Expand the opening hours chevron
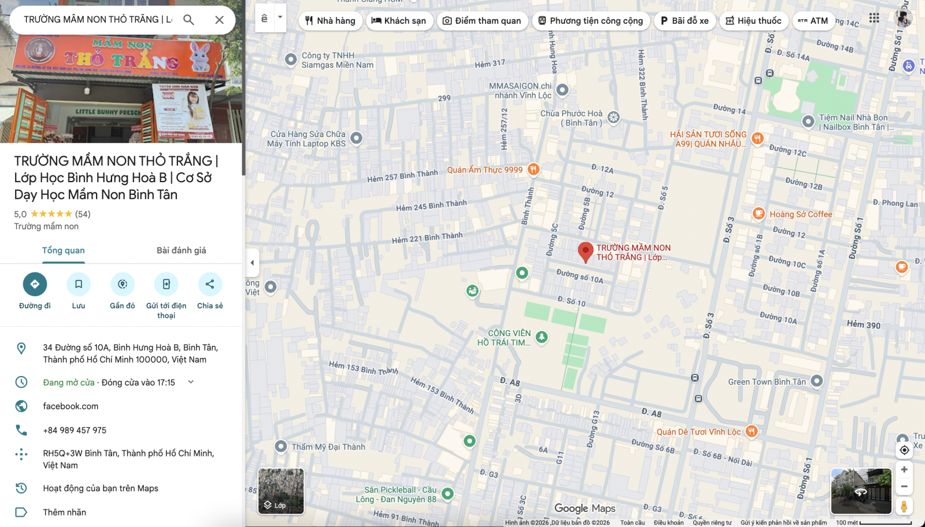This screenshot has height=527, width=925. (x=191, y=382)
